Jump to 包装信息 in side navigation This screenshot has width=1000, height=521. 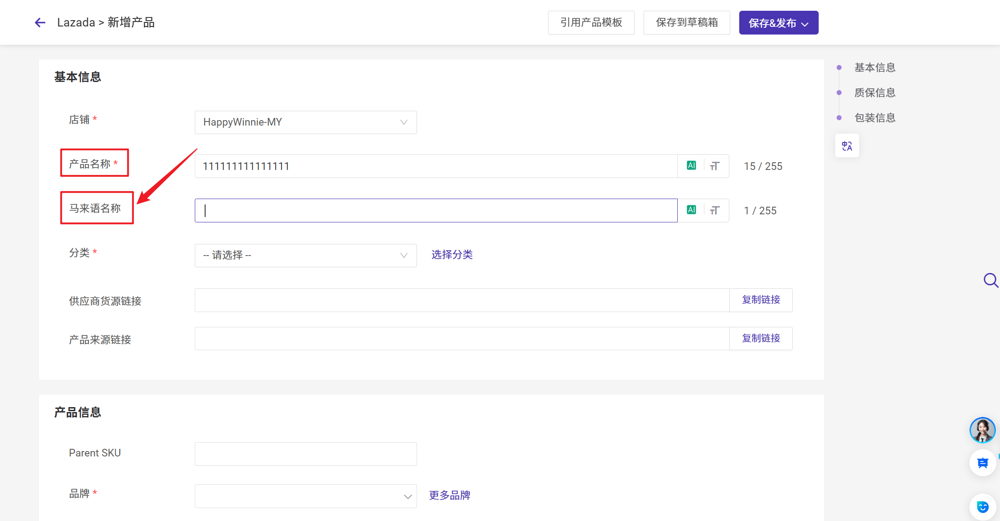coord(875,118)
